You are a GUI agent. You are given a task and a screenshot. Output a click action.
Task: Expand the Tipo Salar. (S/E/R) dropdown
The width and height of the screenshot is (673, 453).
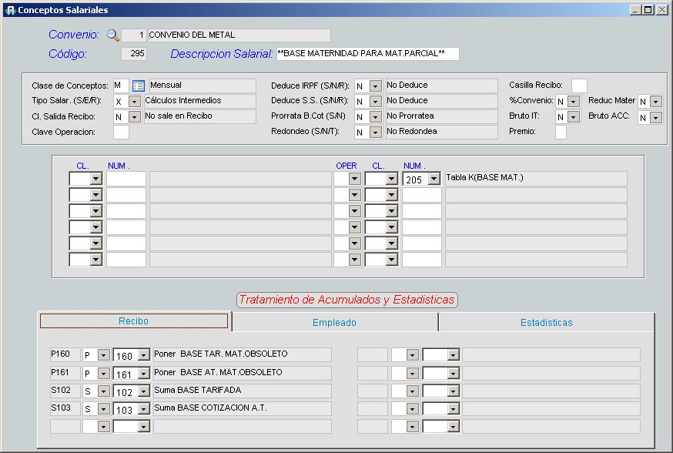[x=134, y=102]
